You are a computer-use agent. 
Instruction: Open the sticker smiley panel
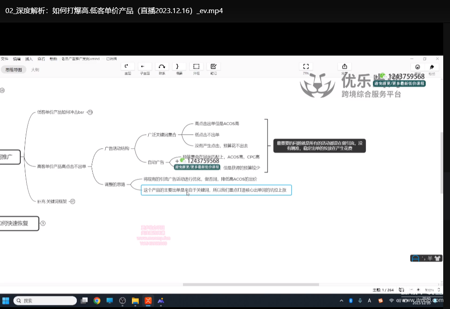pos(417,67)
